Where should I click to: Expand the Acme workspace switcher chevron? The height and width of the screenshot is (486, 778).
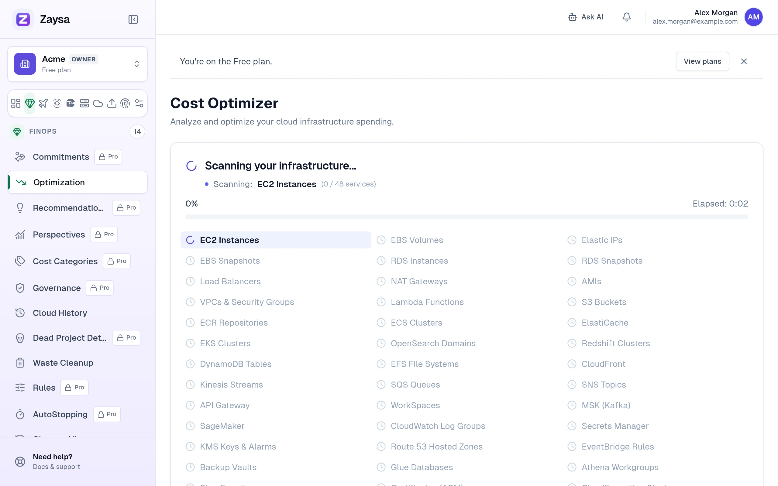(137, 64)
